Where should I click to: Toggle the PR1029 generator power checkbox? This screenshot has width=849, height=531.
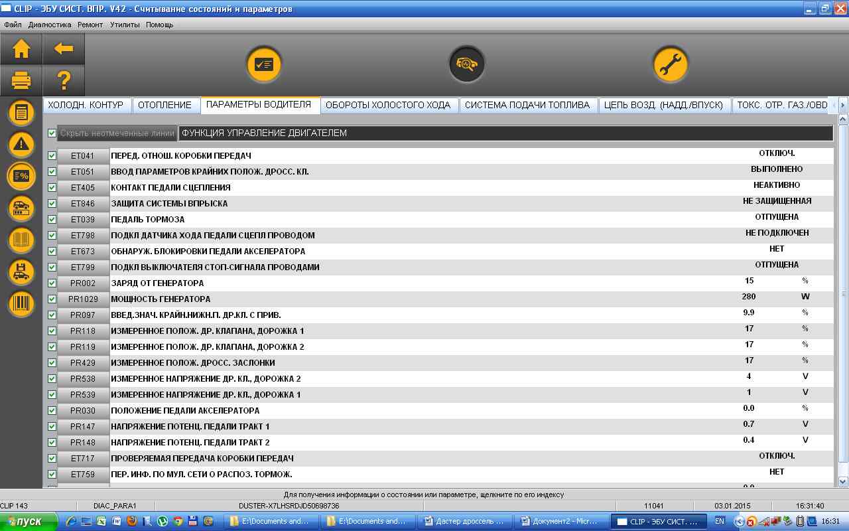[52, 299]
